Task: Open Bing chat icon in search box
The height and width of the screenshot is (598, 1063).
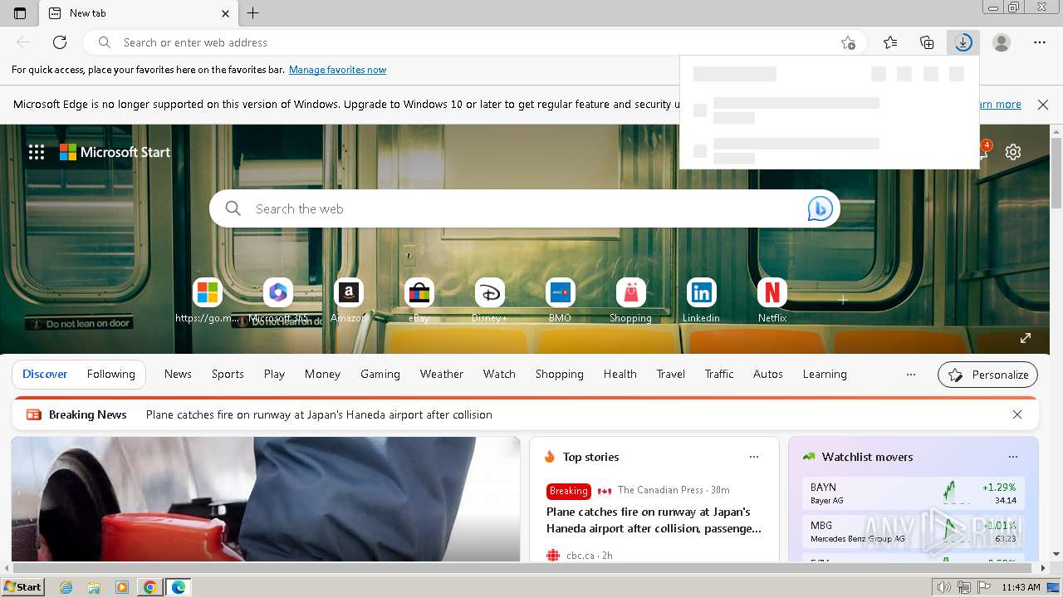Action: click(x=820, y=208)
